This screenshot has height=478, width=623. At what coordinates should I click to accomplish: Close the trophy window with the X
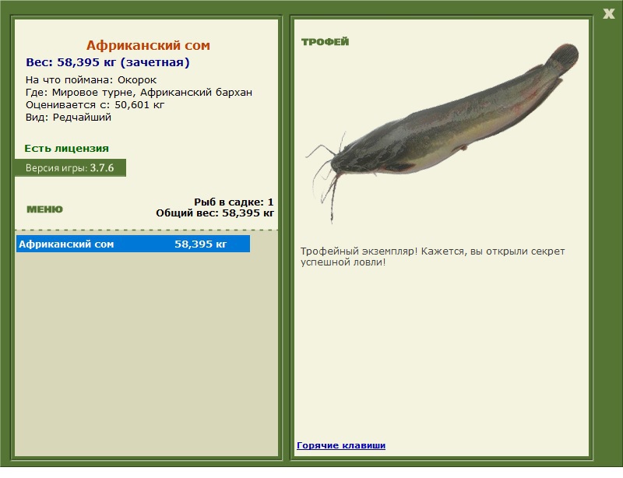point(608,14)
